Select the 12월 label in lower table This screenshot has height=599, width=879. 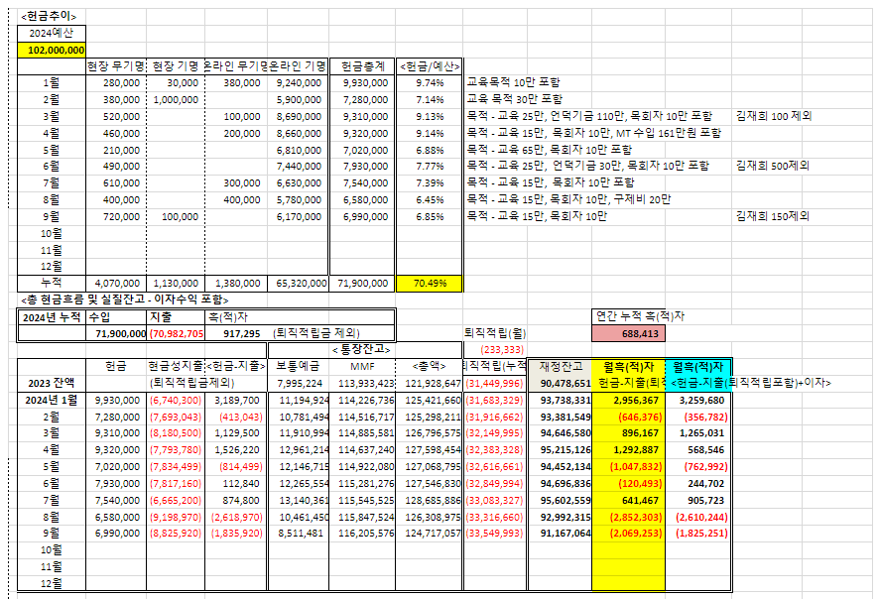52,583
